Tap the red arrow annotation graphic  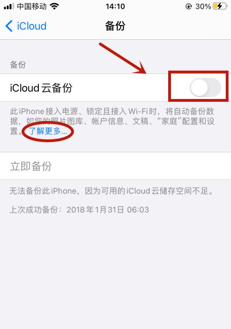pos(123,58)
